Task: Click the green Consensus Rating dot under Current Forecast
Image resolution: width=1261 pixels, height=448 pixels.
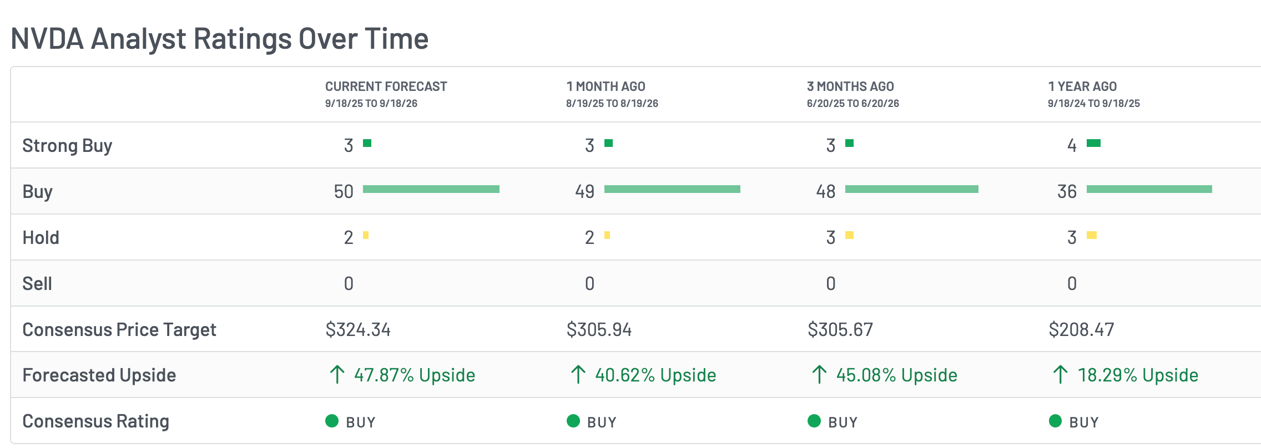Action: 332,421
